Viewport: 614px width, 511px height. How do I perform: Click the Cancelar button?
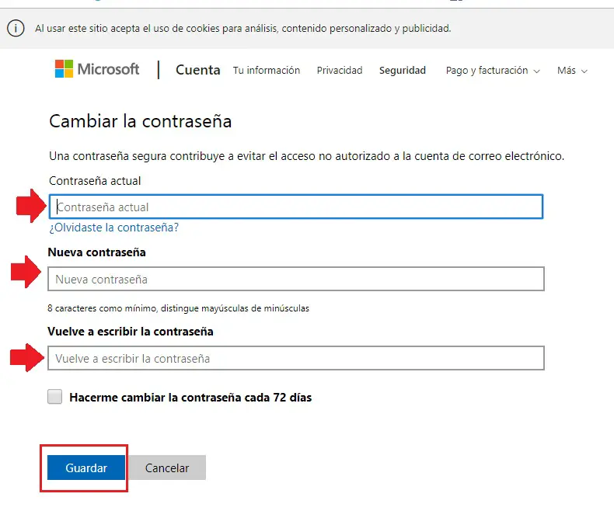pyautogui.click(x=167, y=468)
